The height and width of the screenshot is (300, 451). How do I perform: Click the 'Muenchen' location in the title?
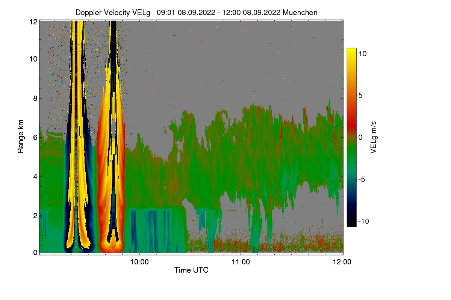tap(300, 12)
